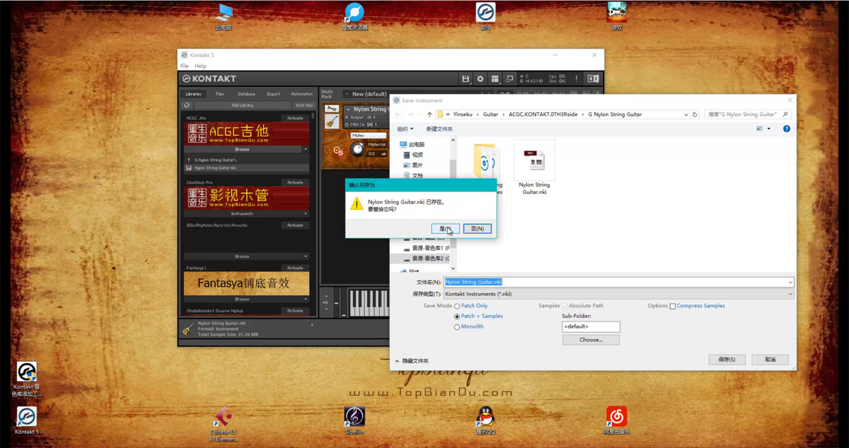Click the Save dialog search box
The image size is (849, 448).
[747, 115]
